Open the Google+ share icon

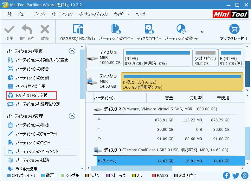click(245, 175)
